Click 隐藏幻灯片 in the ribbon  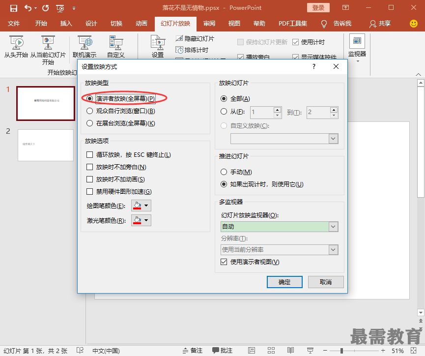point(195,38)
